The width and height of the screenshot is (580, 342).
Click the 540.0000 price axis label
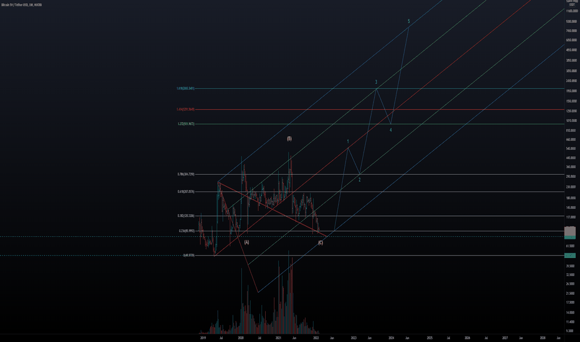pos(571,149)
